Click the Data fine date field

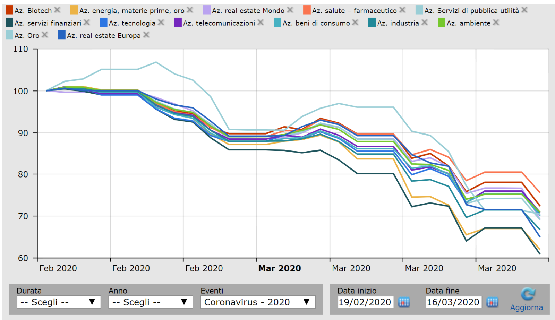pyautogui.click(x=454, y=302)
